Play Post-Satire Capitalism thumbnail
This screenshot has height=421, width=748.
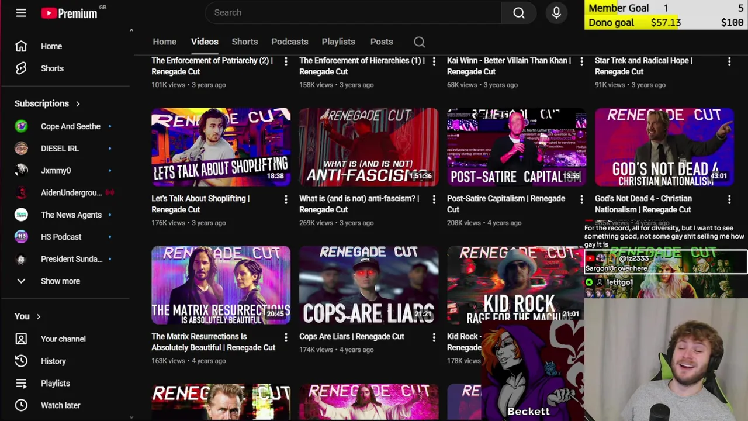coord(517,147)
